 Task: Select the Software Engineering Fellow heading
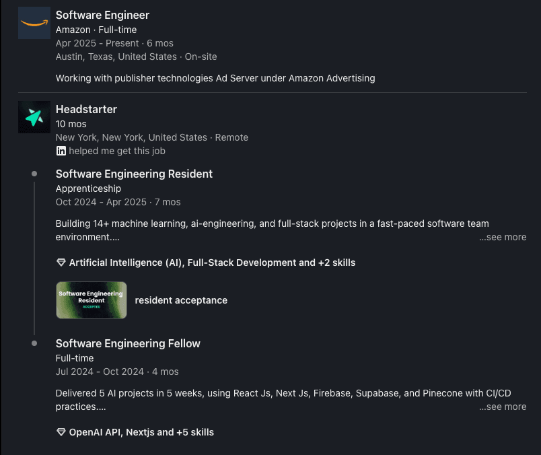pos(128,343)
